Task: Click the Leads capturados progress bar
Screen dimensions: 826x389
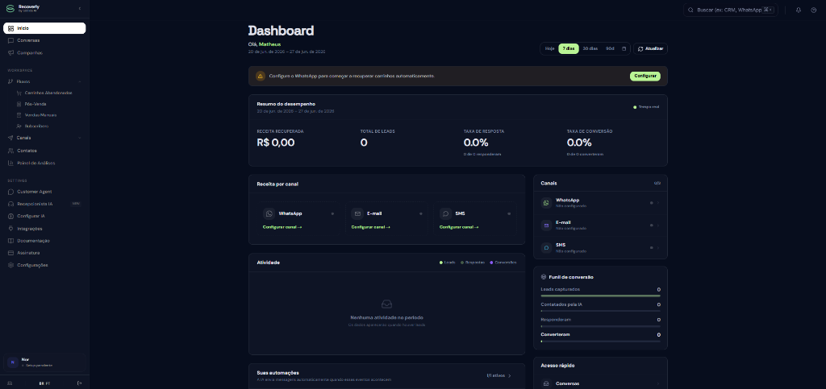Action: tap(600, 296)
